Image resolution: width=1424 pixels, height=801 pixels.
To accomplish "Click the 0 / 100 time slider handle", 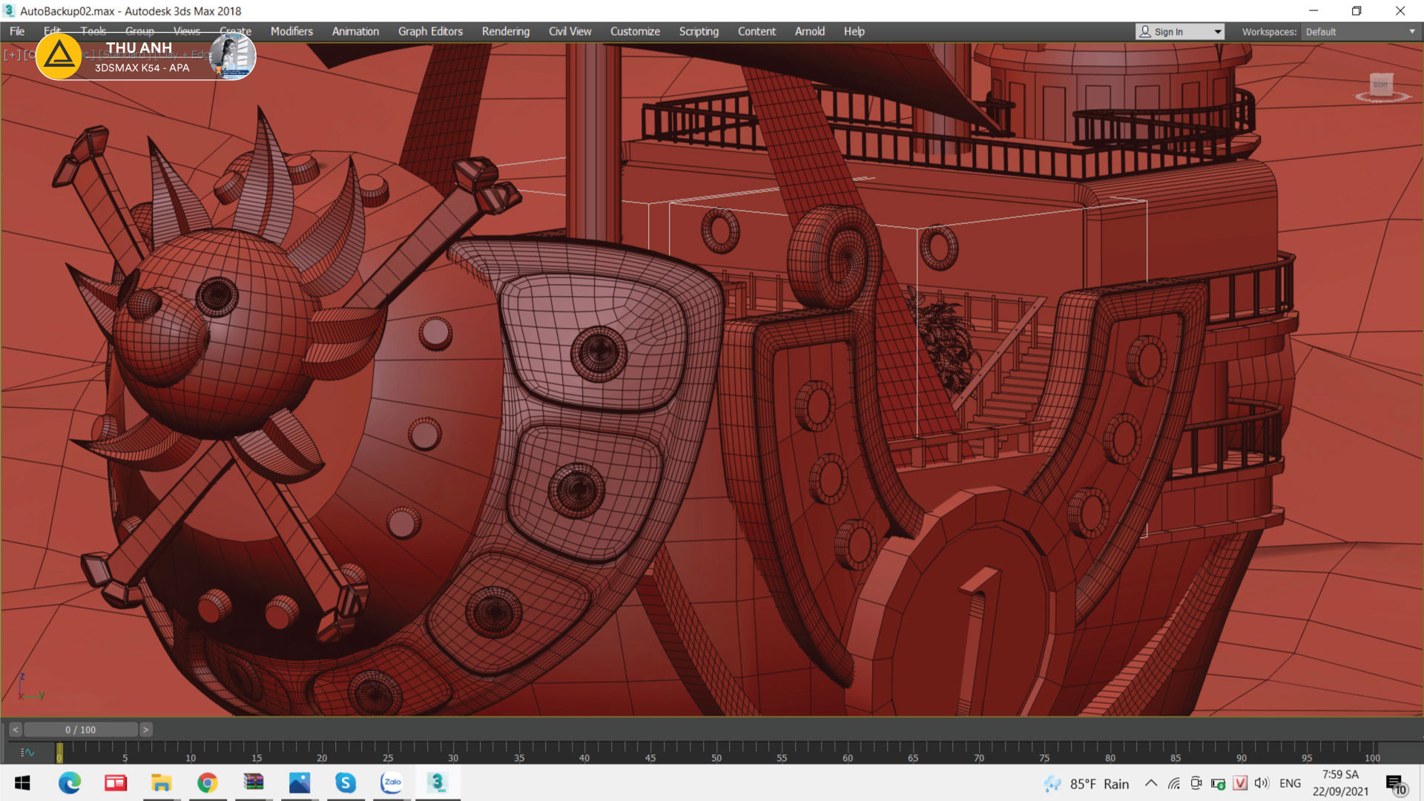I will (x=80, y=730).
